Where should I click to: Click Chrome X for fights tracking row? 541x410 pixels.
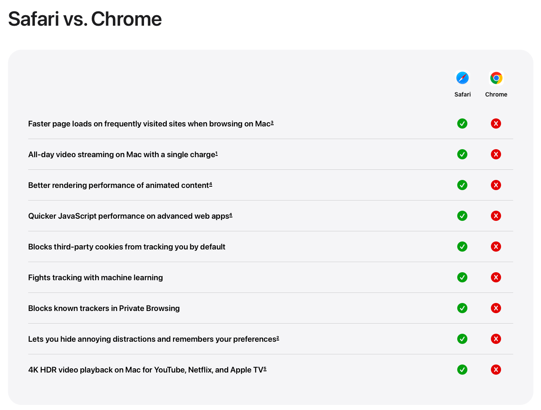click(496, 277)
